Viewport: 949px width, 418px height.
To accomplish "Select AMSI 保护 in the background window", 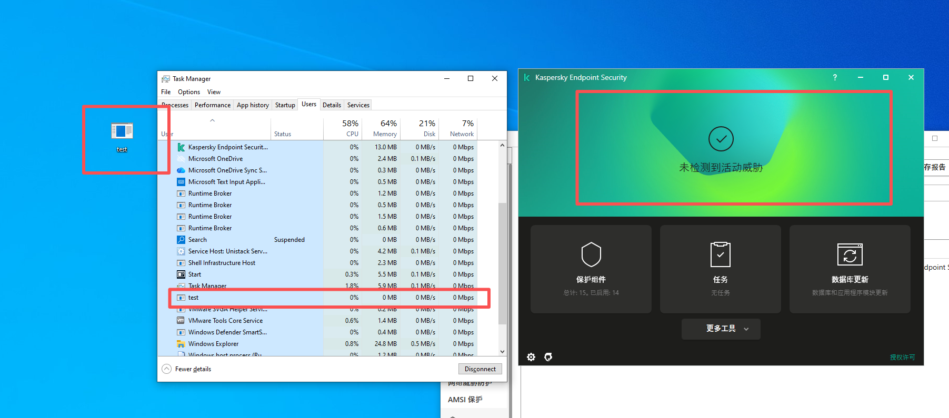I will coord(465,400).
